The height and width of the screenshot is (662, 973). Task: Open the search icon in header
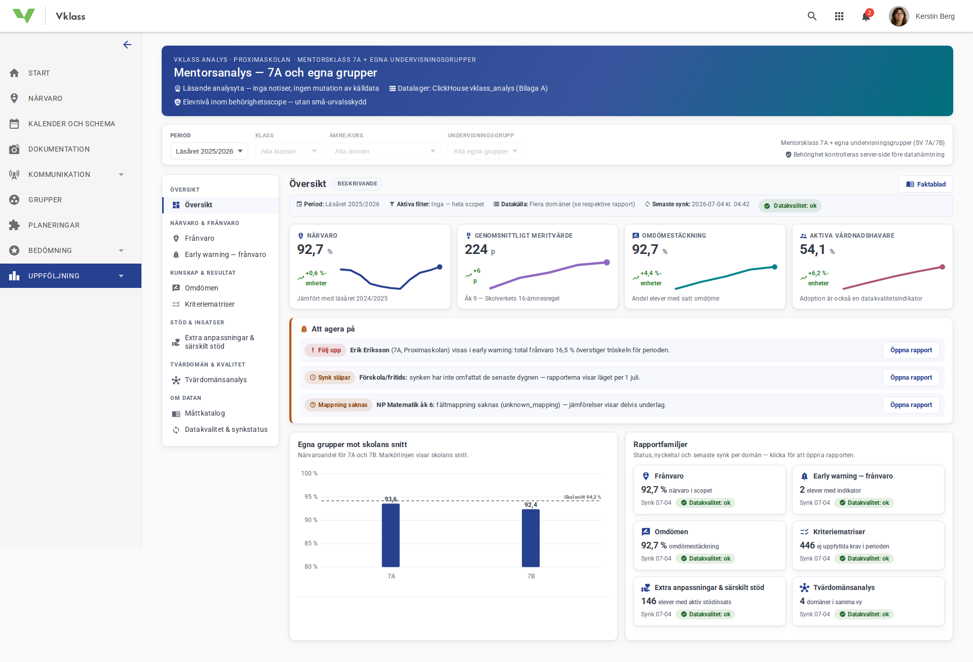click(x=812, y=16)
